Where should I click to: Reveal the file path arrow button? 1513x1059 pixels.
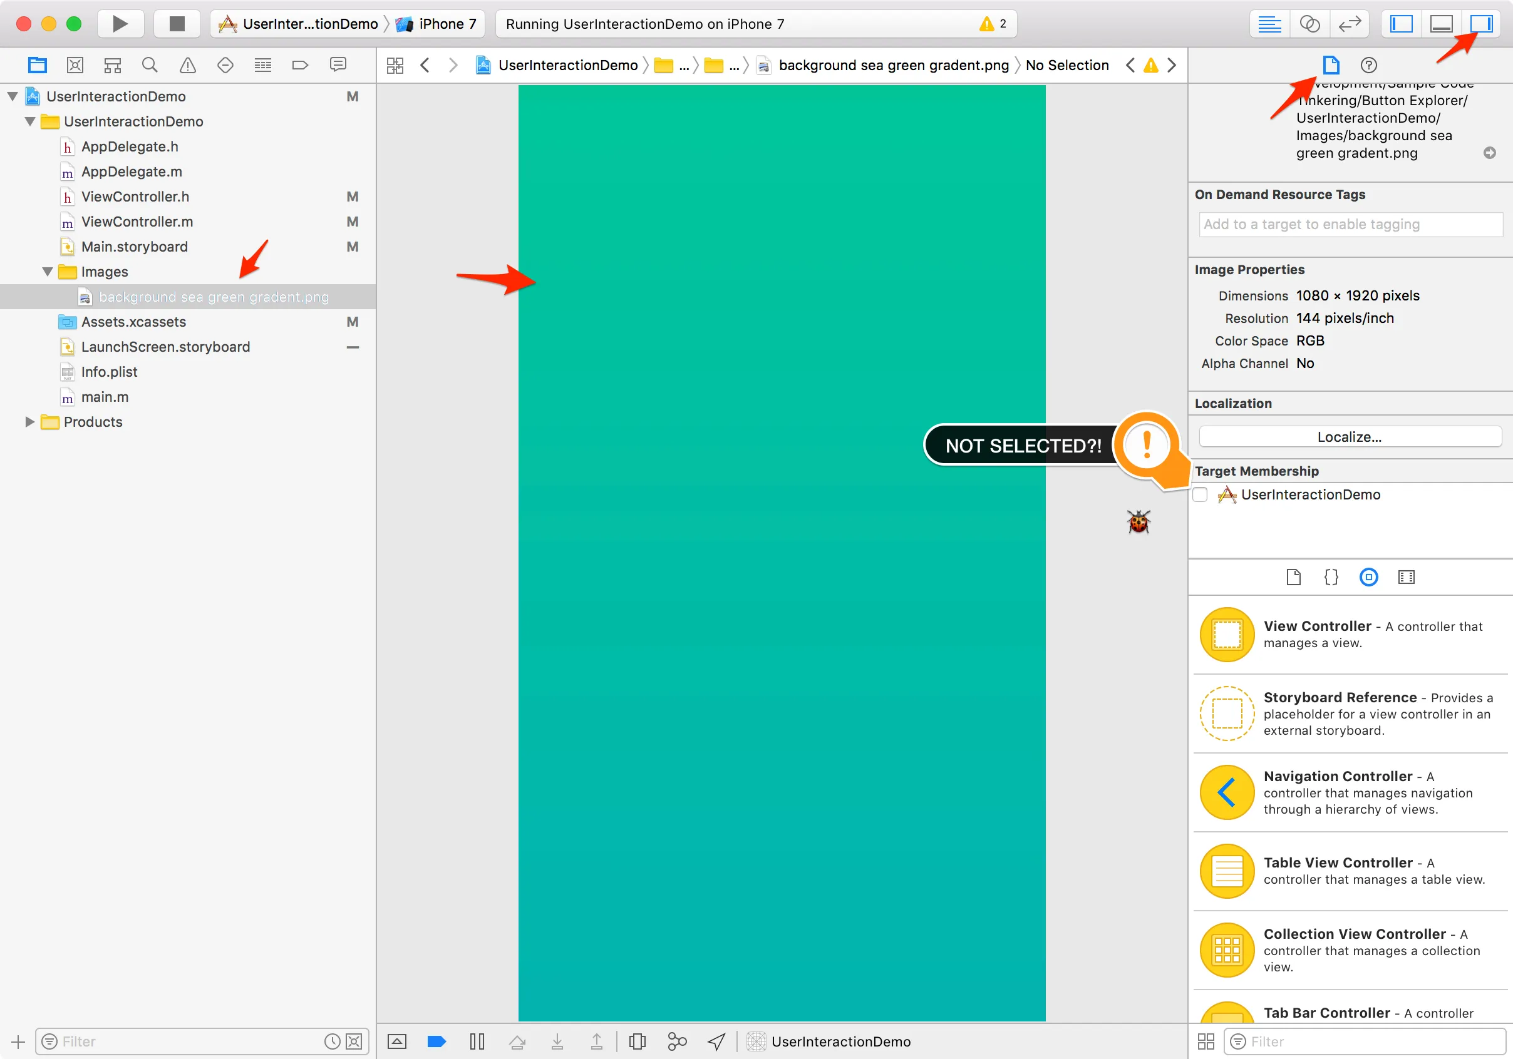click(1489, 153)
